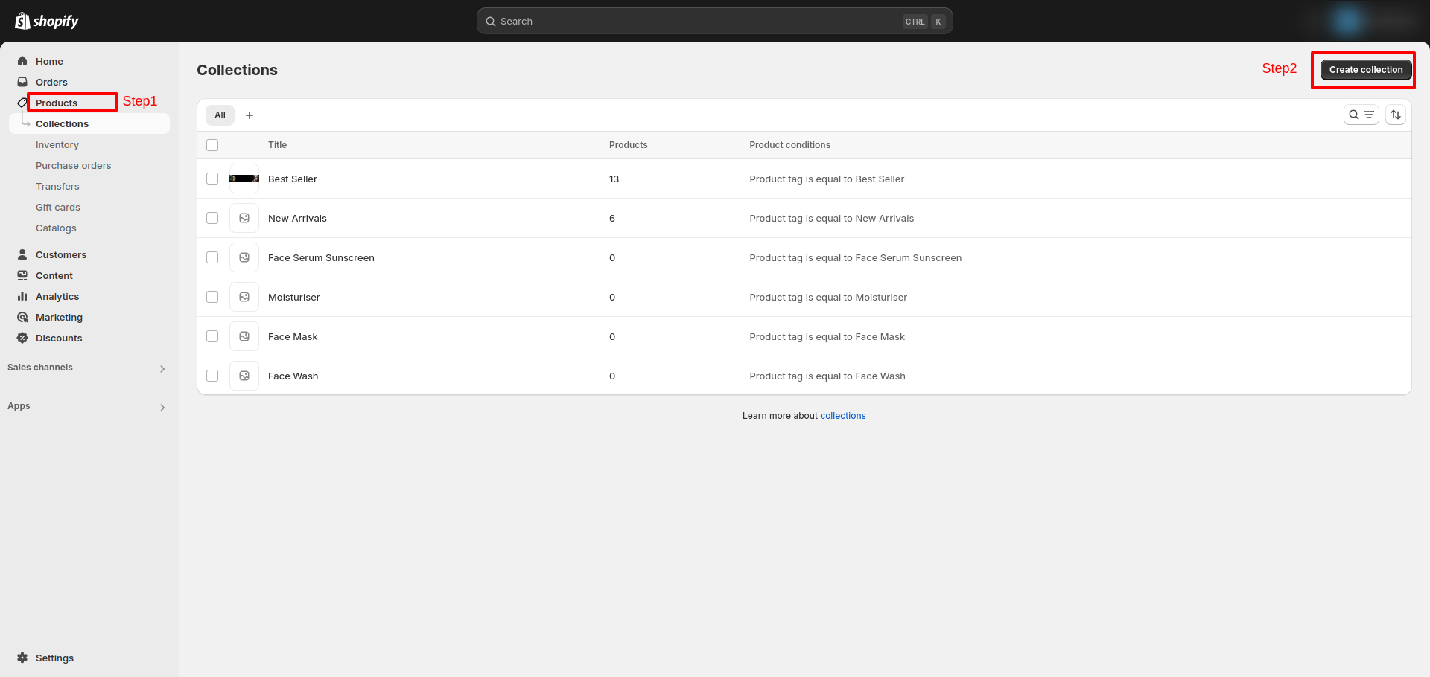Open Settings in the sidebar
This screenshot has width=1430, height=677.
click(54, 658)
